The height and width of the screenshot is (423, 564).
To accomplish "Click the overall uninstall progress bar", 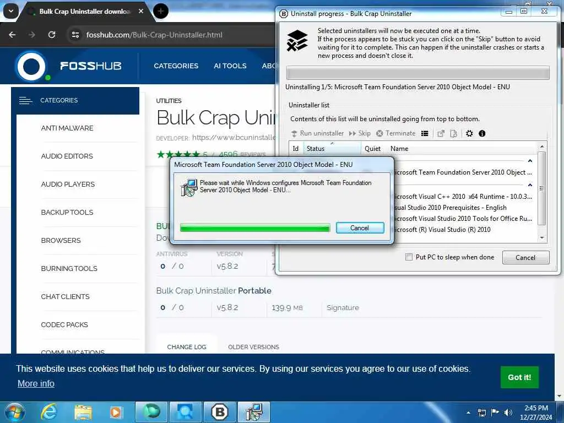I will pyautogui.click(x=417, y=73).
